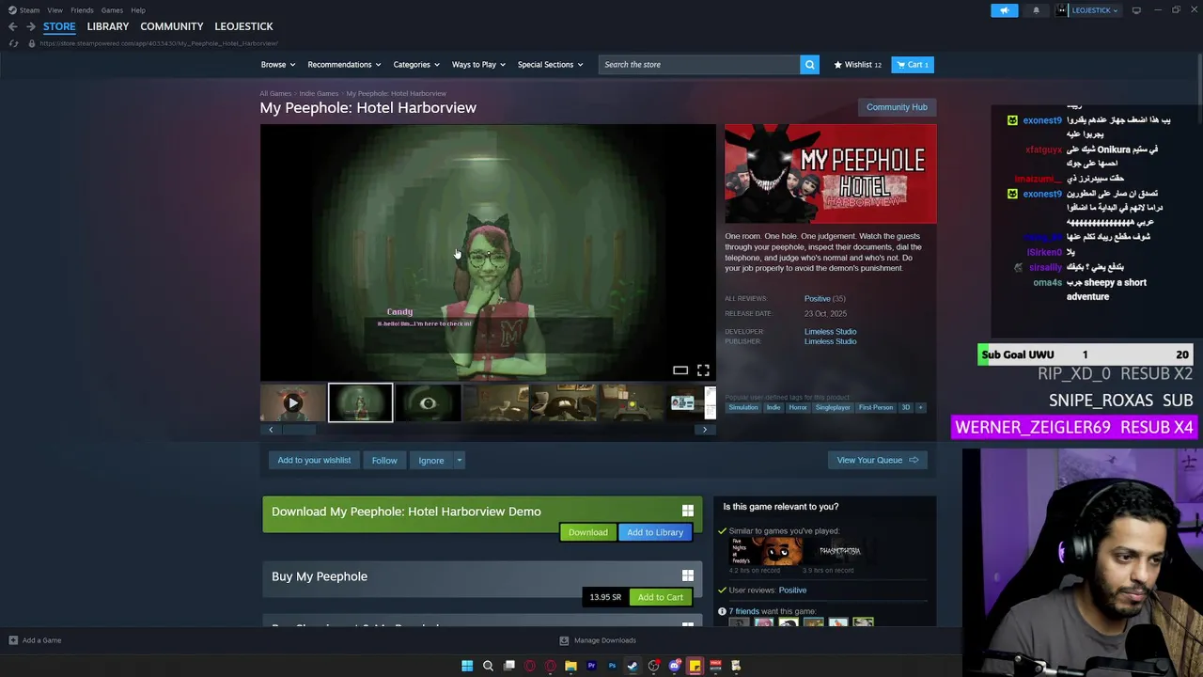Add the demo to Library
Image resolution: width=1203 pixels, height=677 pixels.
[655, 533]
